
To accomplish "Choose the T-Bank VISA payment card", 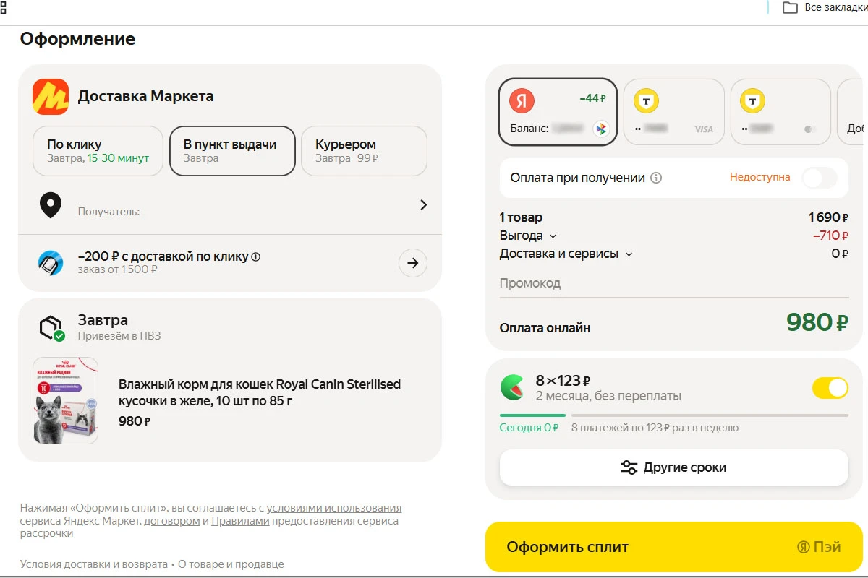I will click(x=673, y=112).
